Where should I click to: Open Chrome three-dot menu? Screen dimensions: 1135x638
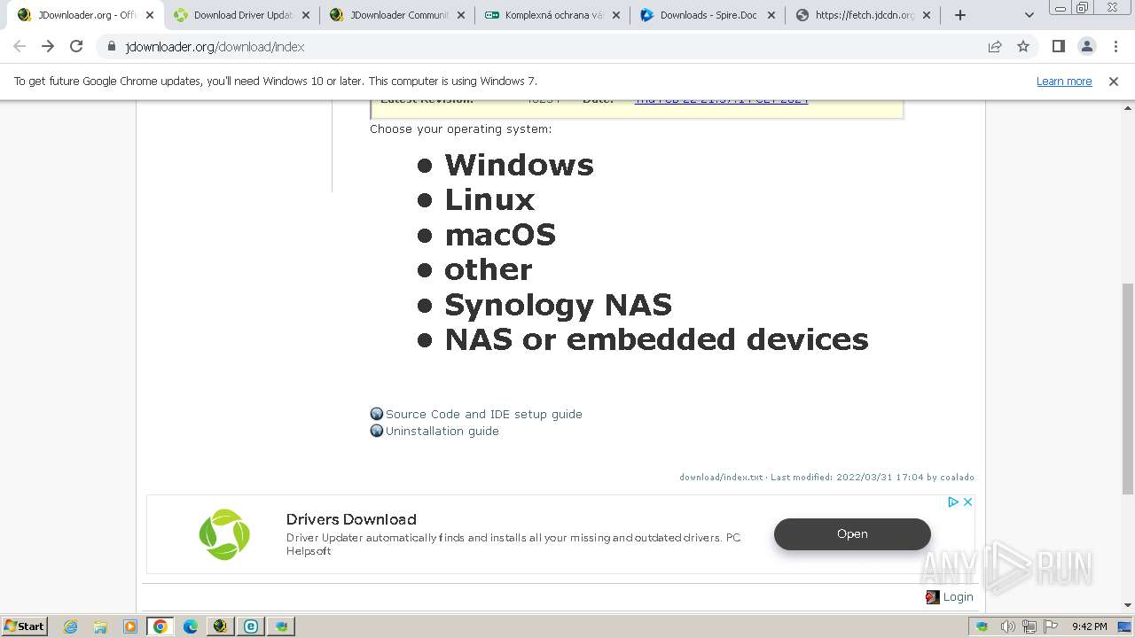click(1116, 46)
